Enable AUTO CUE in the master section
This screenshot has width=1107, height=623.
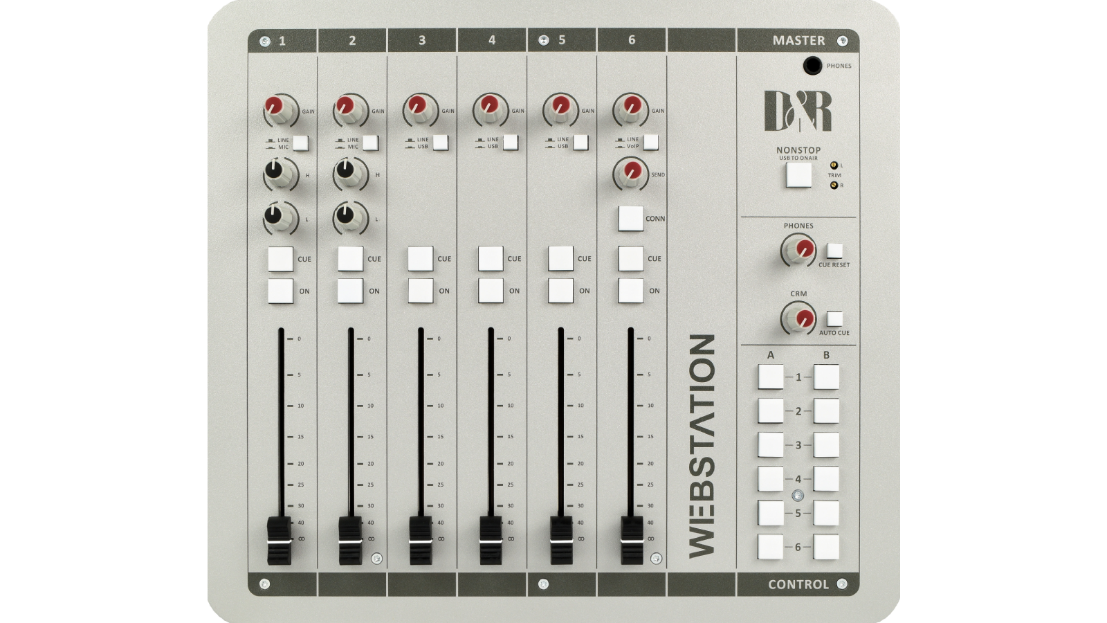coord(834,320)
